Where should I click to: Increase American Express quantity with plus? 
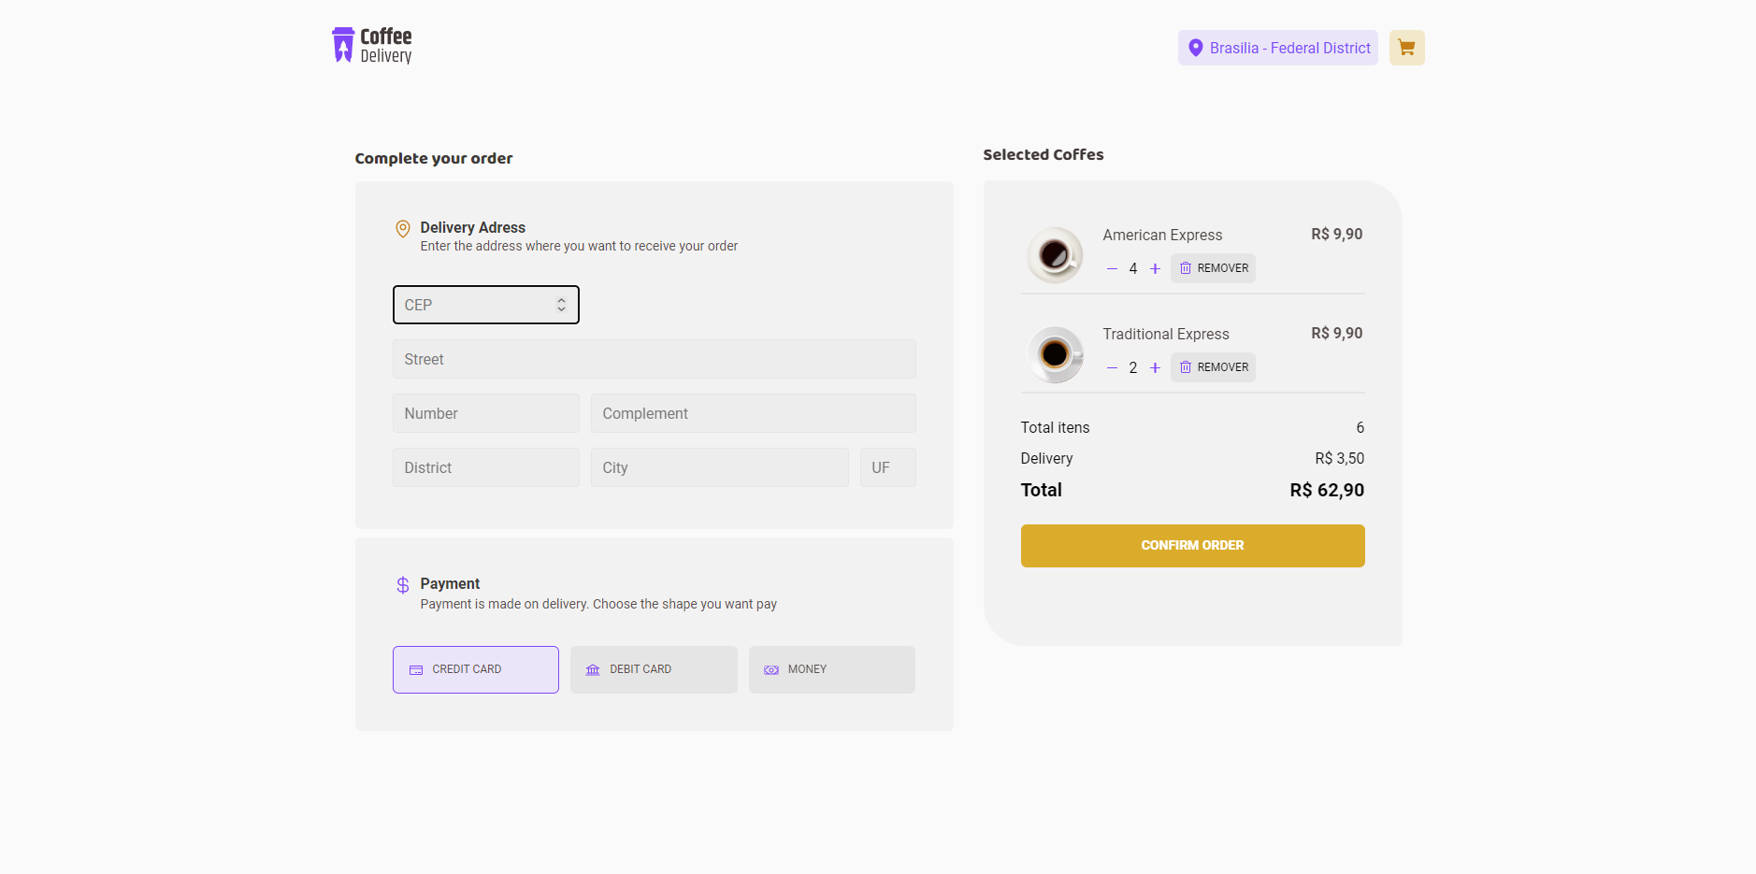[x=1155, y=268]
